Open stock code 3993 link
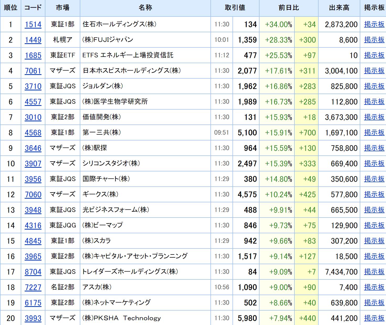 (33, 318)
